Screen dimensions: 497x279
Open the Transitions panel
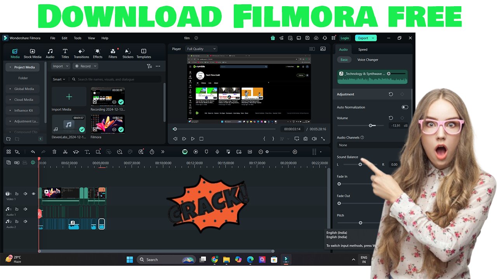[x=82, y=53]
